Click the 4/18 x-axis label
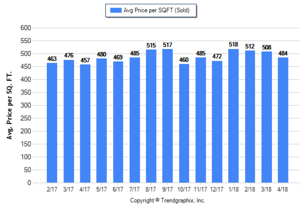The width and height of the screenshot is (308, 208). point(283,189)
